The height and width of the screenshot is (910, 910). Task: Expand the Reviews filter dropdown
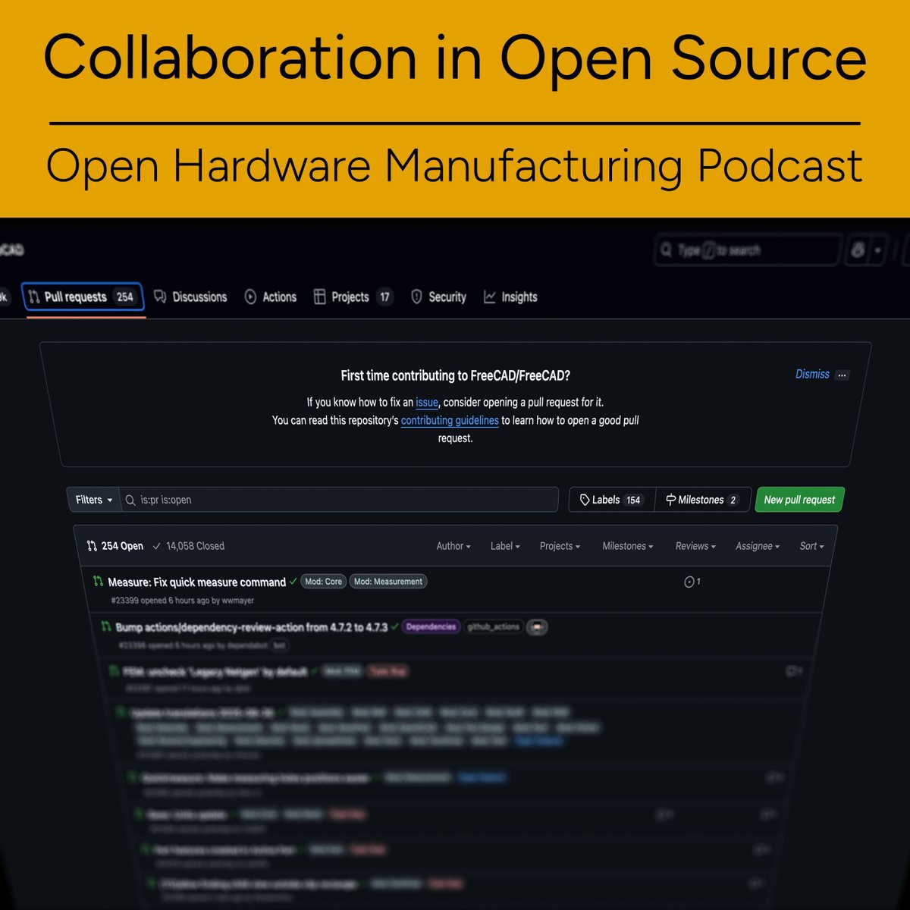(695, 546)
